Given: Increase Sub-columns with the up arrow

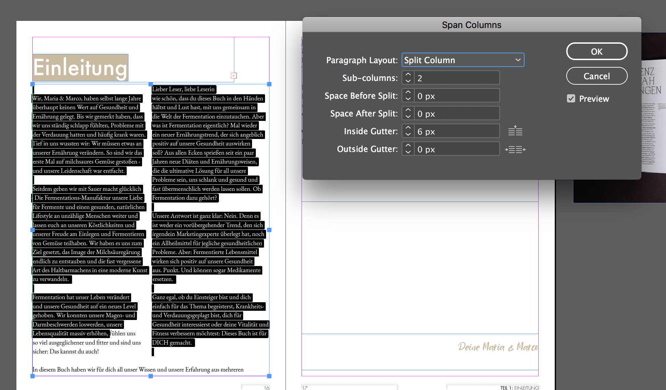Looking at the screenshot, I should [x=408, y=75].
